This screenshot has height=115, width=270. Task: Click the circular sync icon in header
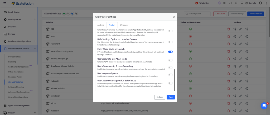click(236, 3)
